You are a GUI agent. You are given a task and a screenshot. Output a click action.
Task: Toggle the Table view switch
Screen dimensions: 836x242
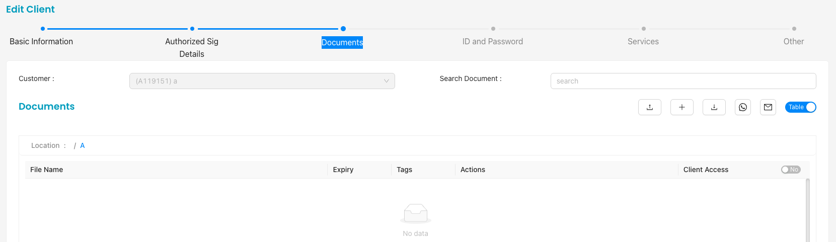[x=800, y=107]
